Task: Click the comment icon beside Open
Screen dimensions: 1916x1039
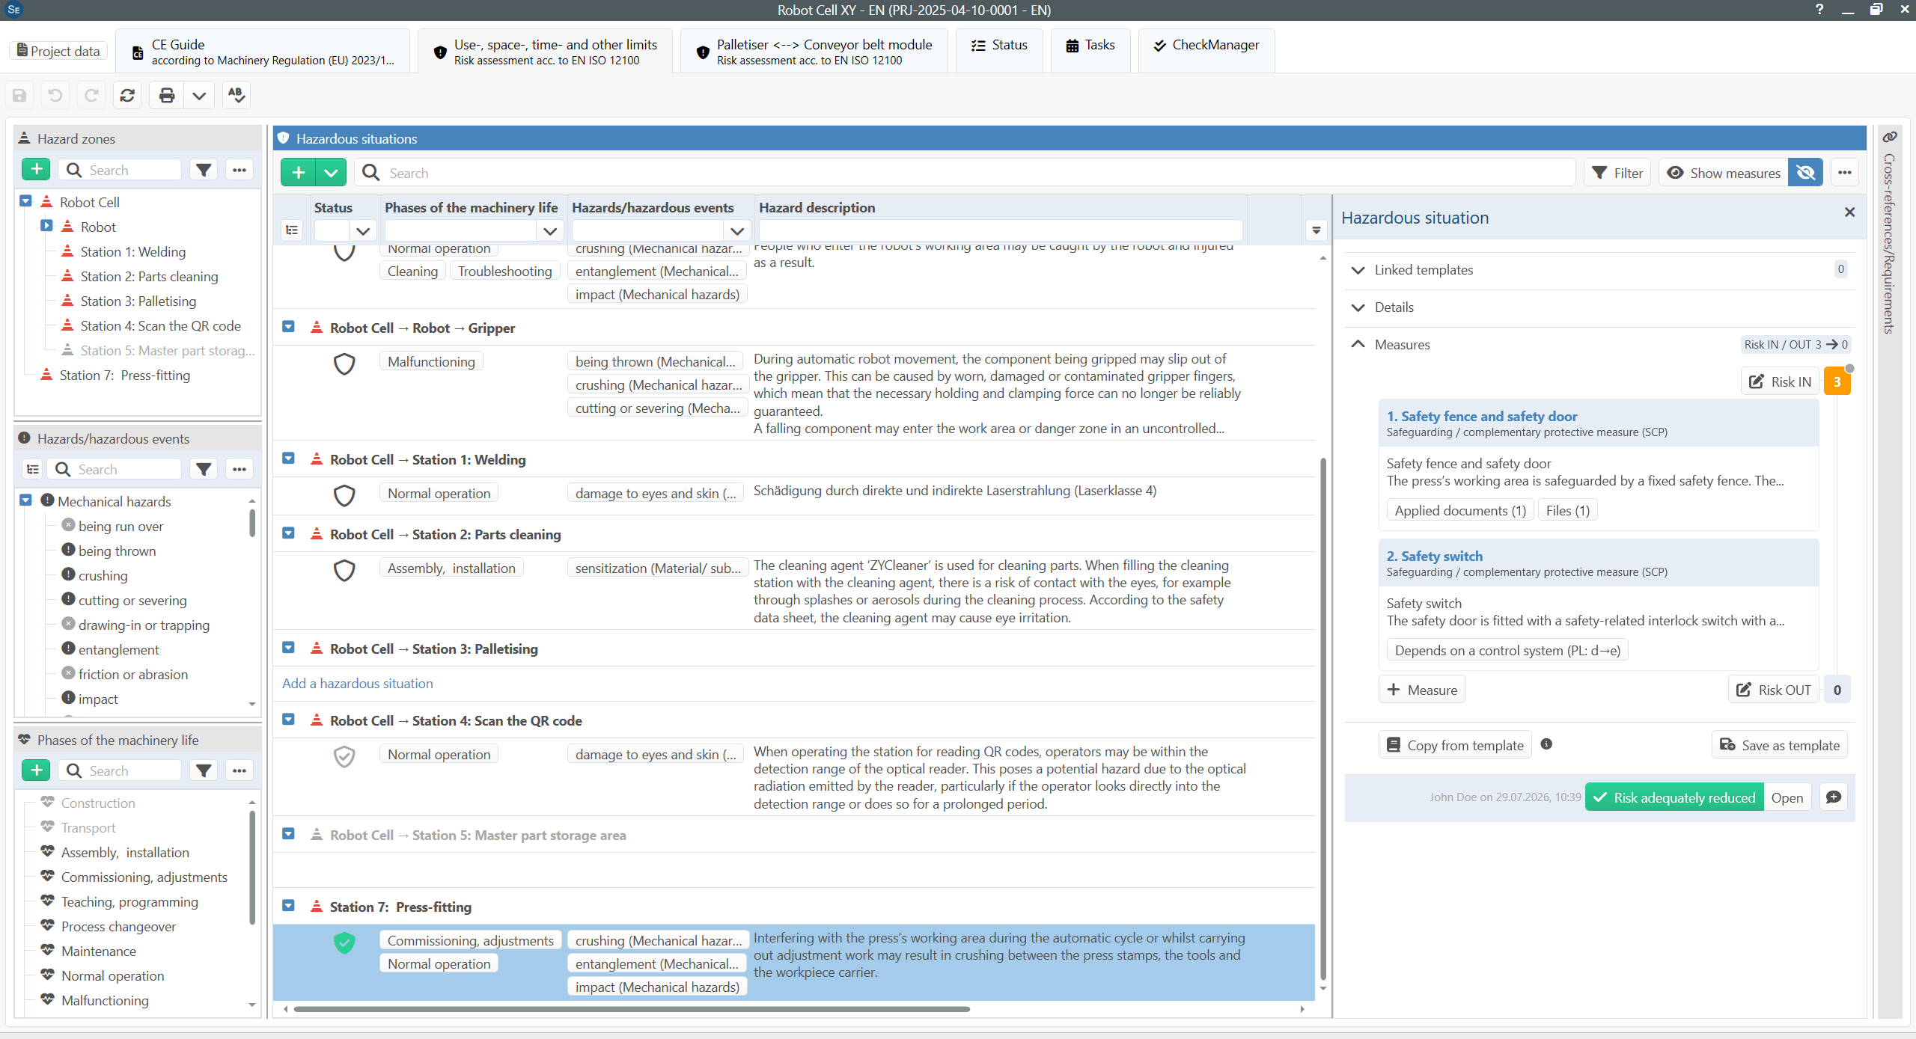Action: point(1834,797)
